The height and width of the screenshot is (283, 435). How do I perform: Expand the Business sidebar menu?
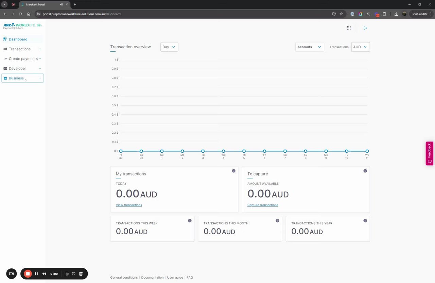pos(22,78)
